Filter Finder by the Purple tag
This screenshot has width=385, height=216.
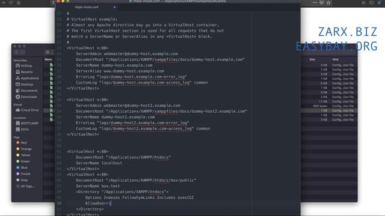(23, 174)
